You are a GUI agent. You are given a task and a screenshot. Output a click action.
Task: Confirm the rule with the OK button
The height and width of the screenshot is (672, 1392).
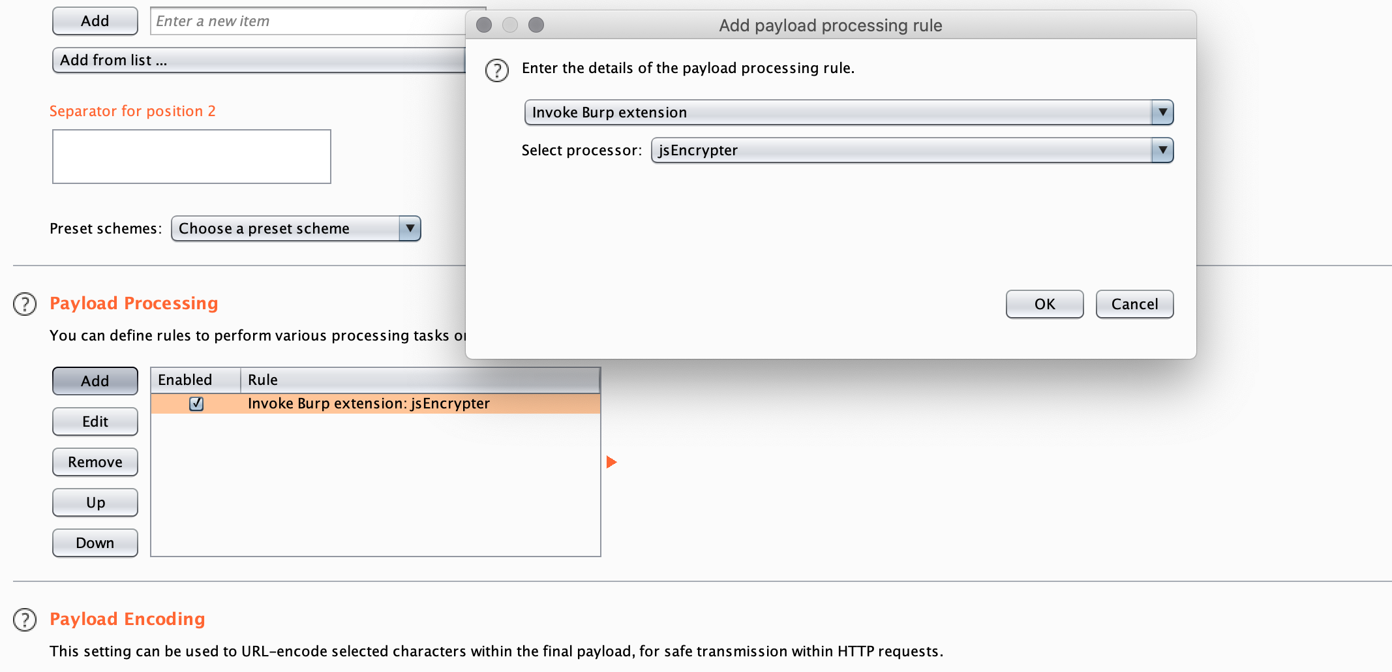click(1044, 304)
